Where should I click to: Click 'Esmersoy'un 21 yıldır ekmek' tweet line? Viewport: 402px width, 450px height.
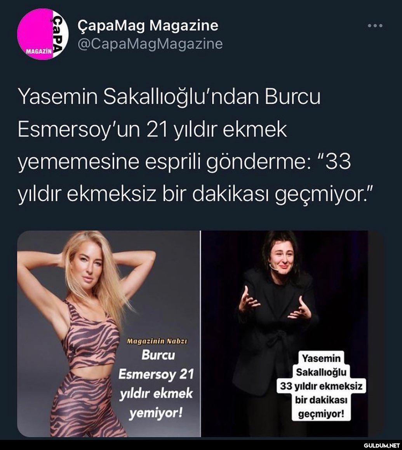pos(152,129)
